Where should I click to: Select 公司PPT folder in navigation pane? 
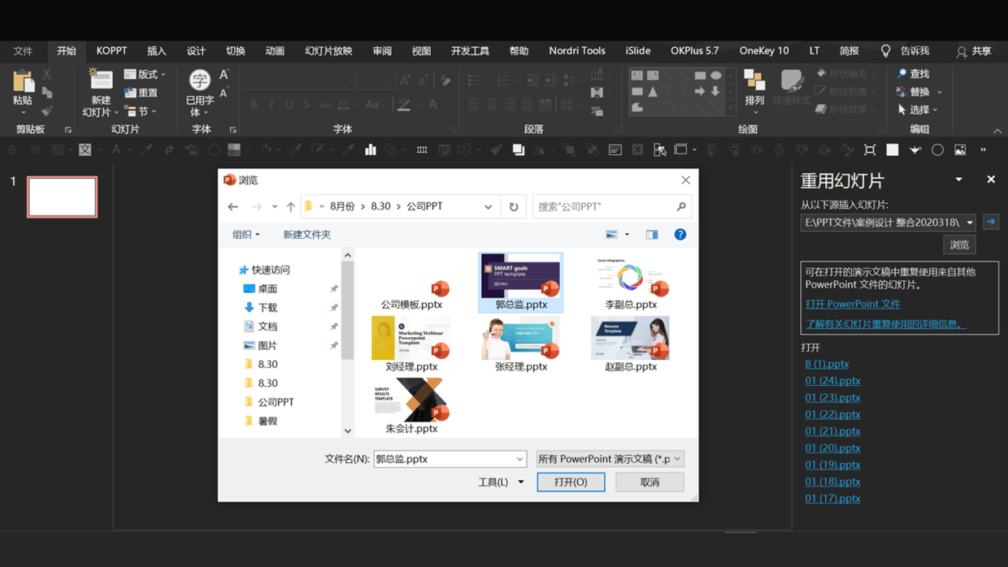[x=276, y=402]
